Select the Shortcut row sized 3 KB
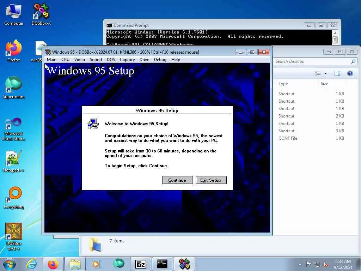 [311, 131]
